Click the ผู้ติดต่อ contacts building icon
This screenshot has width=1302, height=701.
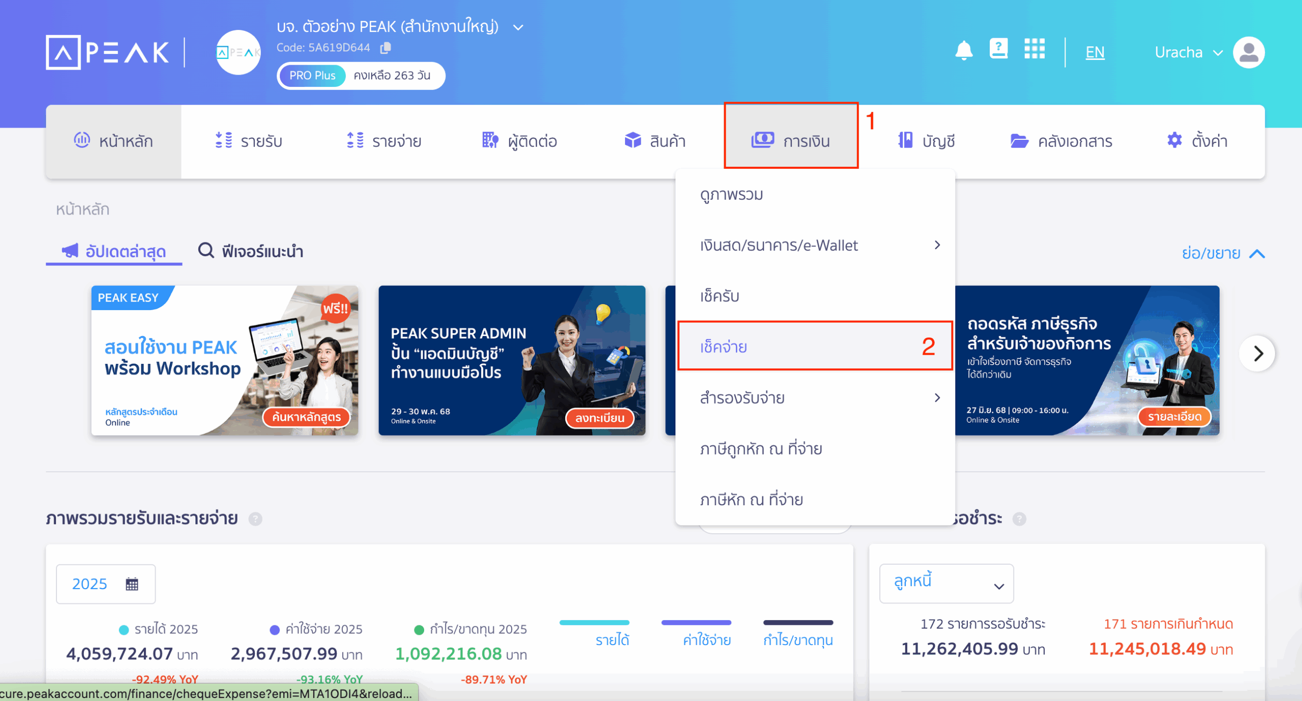(490, 140)
